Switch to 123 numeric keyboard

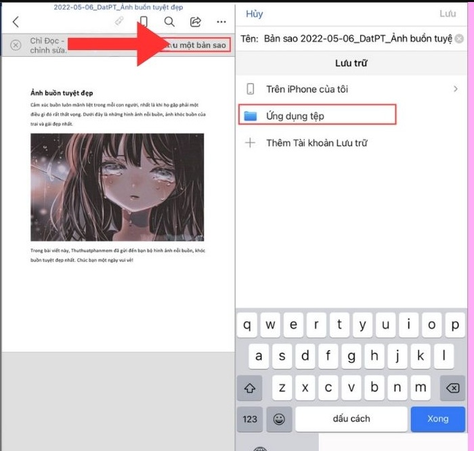point(250,419)
